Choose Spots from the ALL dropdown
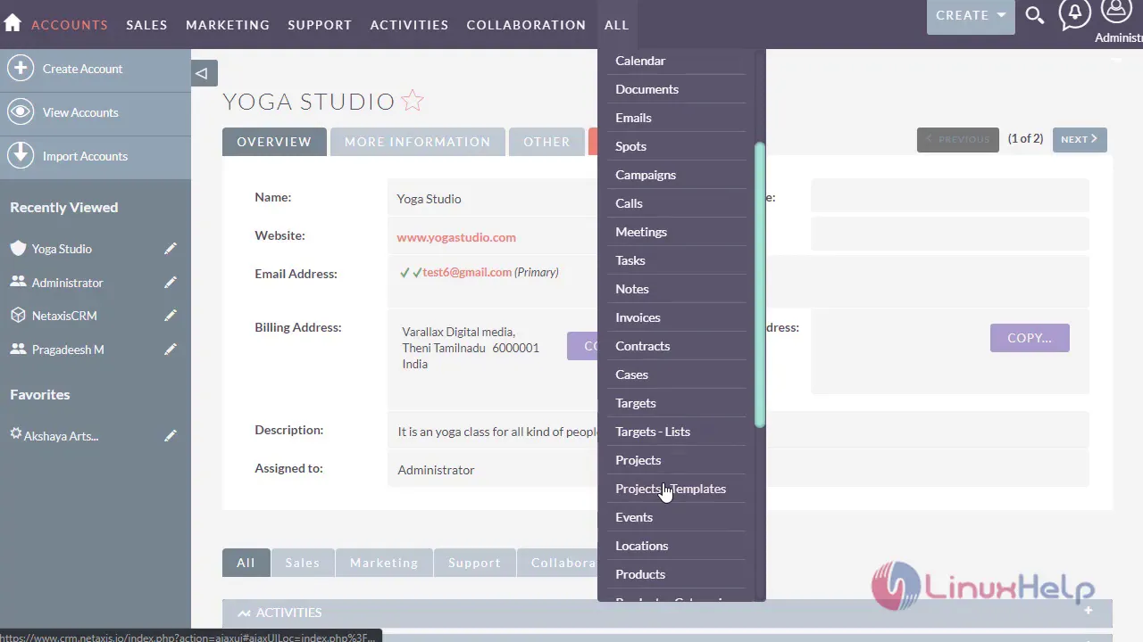The image size is (1143, 642). [630, 146]
